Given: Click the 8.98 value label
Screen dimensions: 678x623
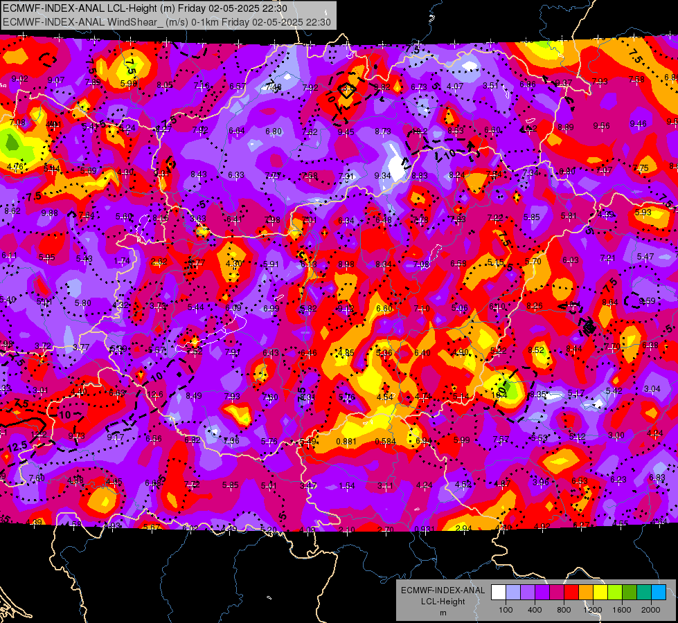Looking at the screenshot, I should tap(346, 264).
